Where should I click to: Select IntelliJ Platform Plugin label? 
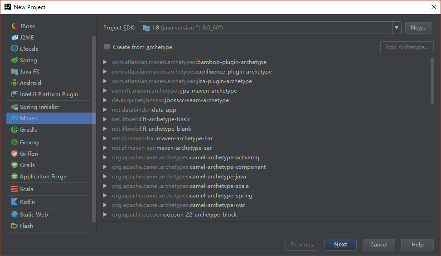(x=49, y=94)
